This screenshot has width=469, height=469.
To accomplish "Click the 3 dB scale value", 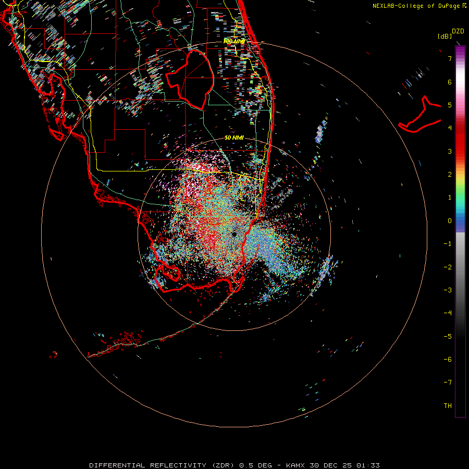I will point(450,151).
